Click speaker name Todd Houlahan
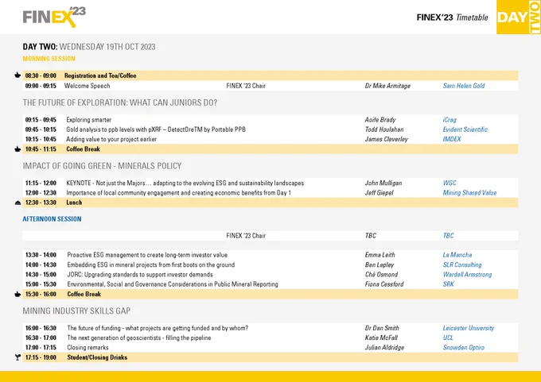The width and height of the screenshot is (541, 382). [384, 129]
